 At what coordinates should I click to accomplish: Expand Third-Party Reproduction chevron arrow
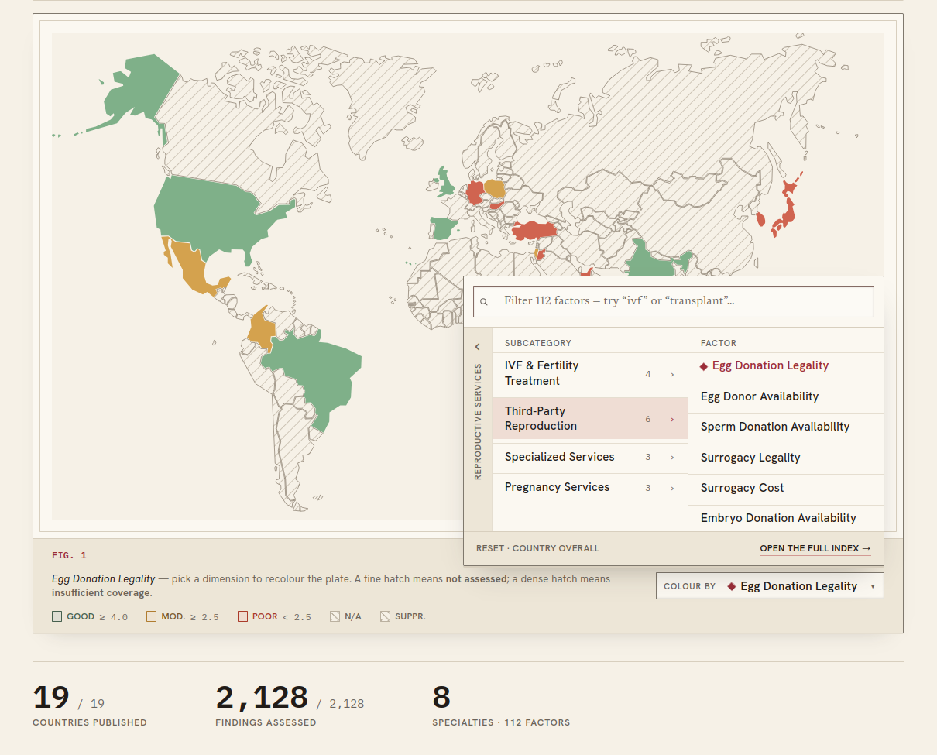(x=672, y=420)
